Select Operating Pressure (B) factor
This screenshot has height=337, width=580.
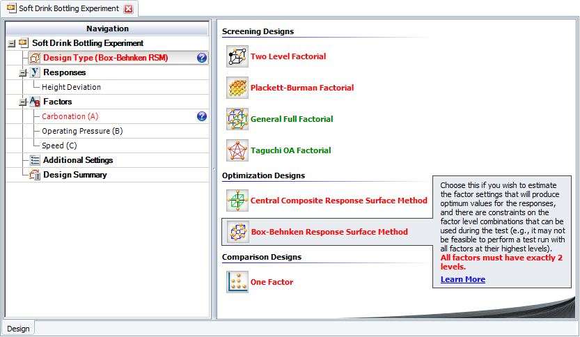82,131
